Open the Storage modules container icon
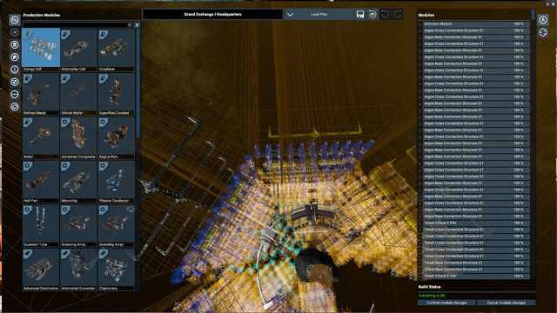This screenshot has width=557, height=313. coord(15,44)
